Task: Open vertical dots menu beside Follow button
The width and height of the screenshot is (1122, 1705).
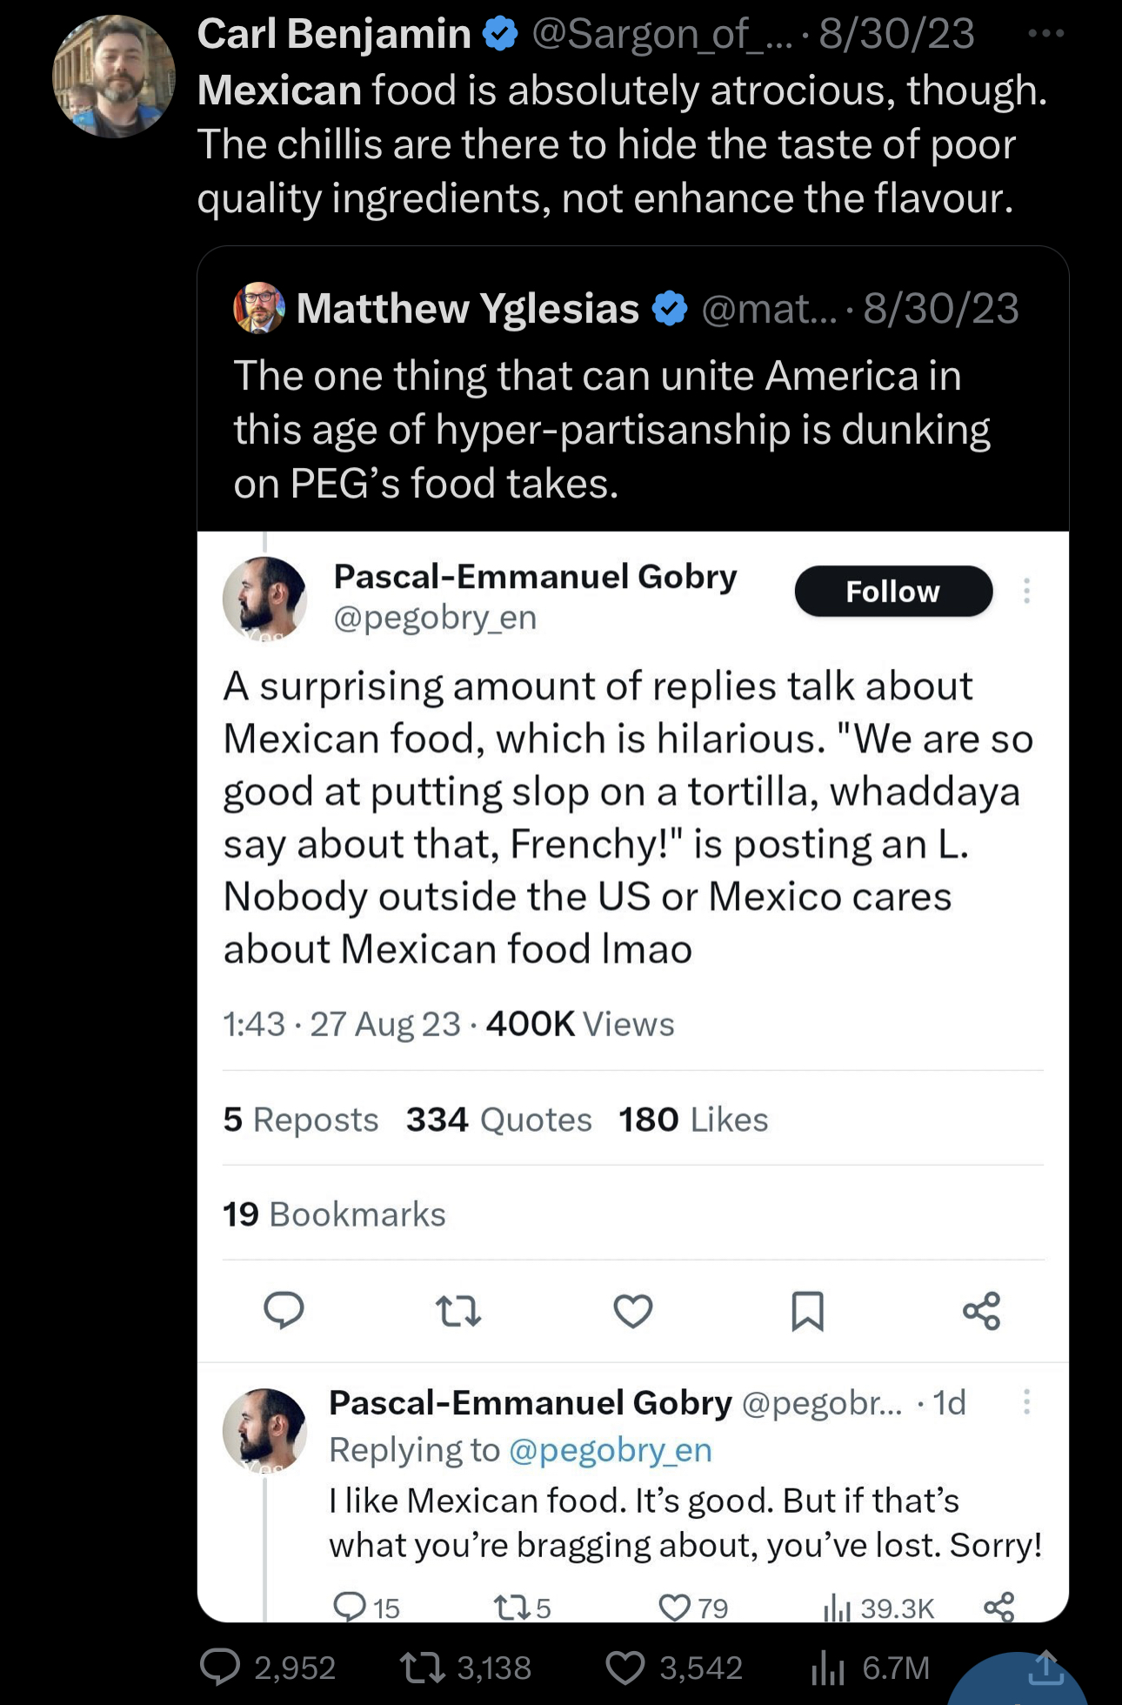Action: tap(1026, 591)
